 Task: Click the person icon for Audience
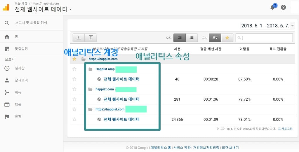[x=7, y=81]
